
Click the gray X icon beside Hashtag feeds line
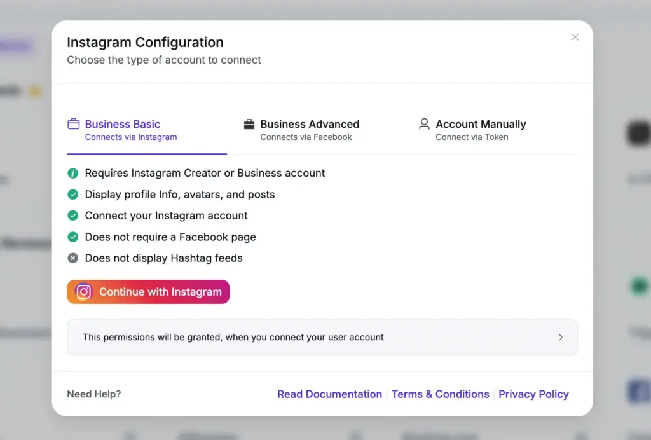pyautogui.click(x=72, y=258)
